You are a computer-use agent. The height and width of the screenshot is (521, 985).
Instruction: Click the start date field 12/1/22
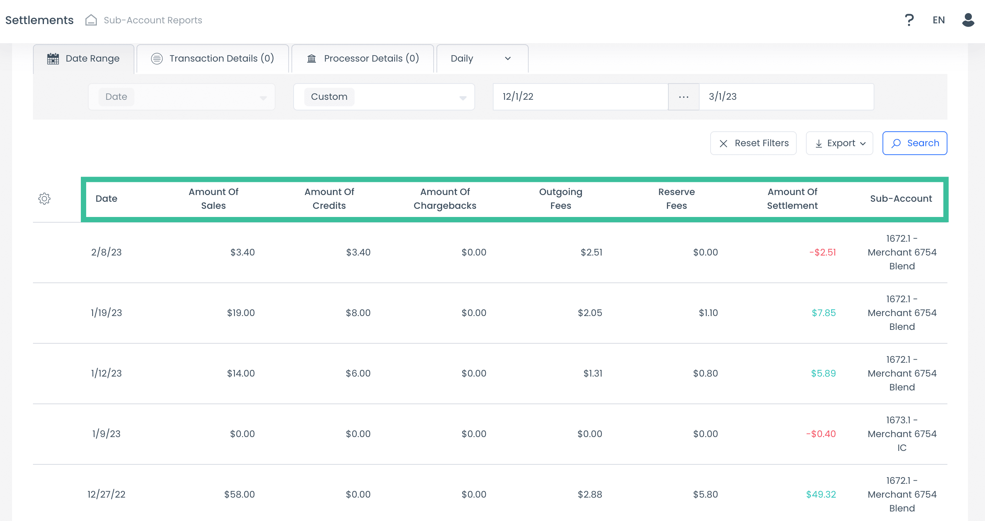point(580,97)
